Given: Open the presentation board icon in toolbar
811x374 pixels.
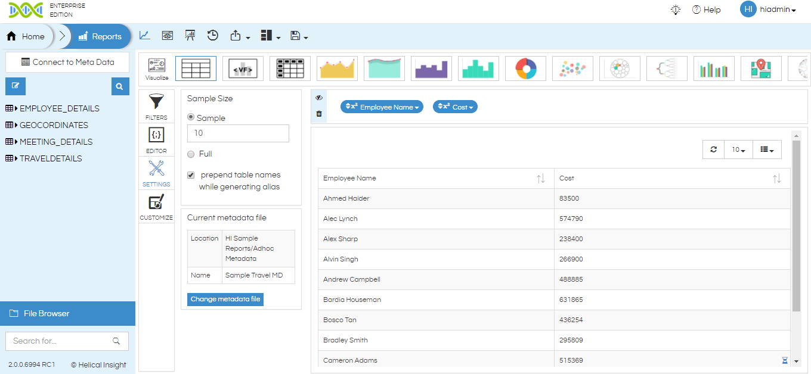Looking at the screenshot, I should pyautogui.click(x=190, y=36).
